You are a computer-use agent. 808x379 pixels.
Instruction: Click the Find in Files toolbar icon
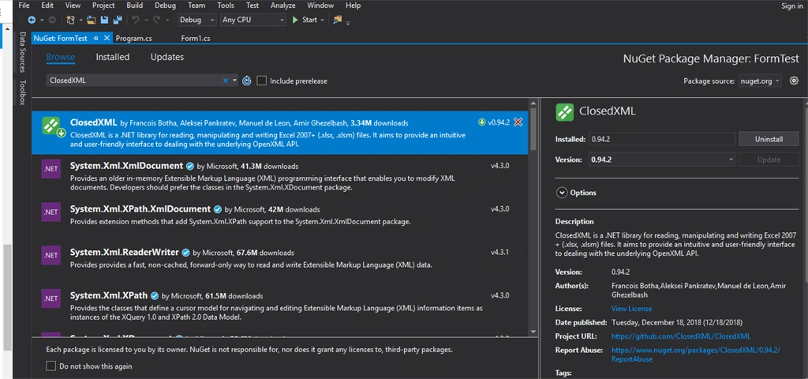338,20
